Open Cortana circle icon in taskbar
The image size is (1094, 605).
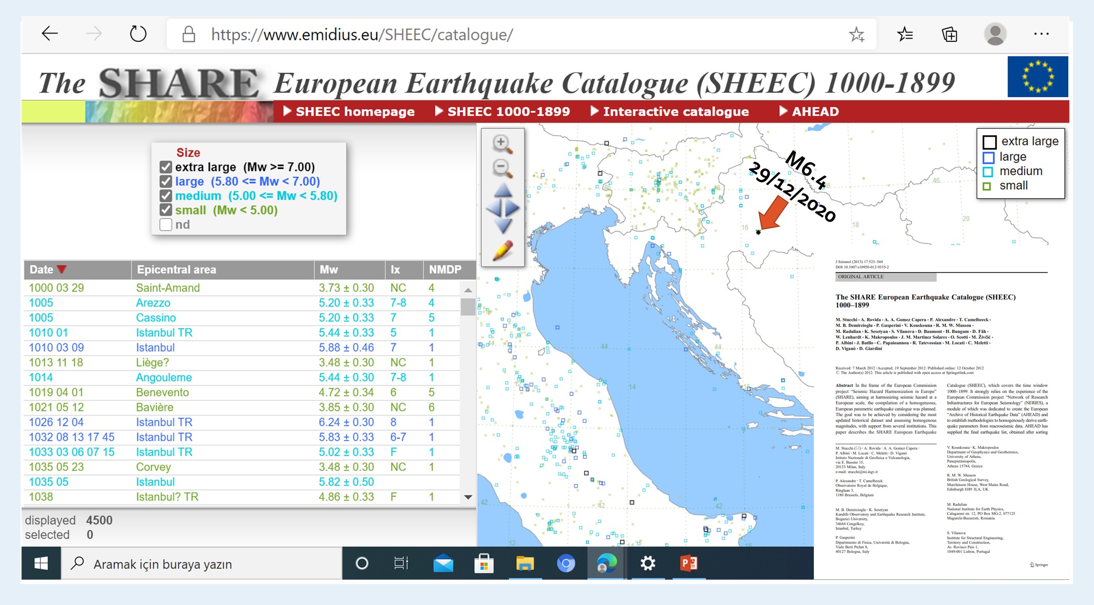[362, 564]
